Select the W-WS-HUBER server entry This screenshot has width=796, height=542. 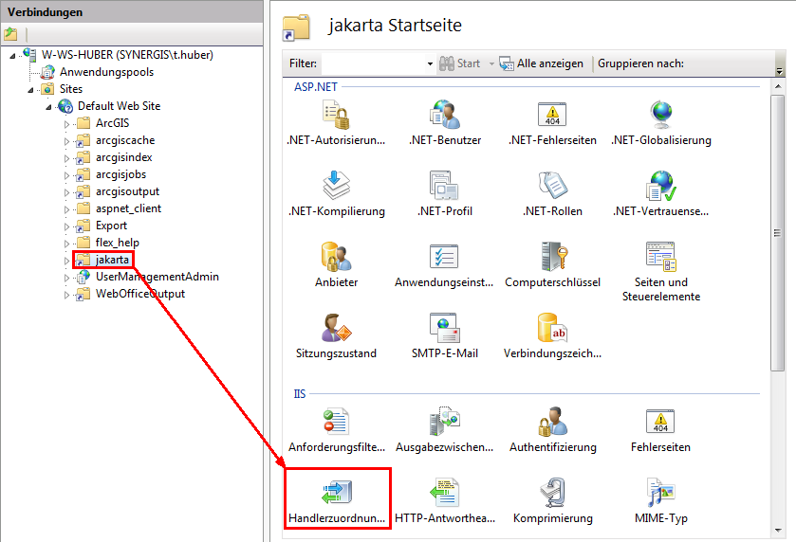coord(127,55)
